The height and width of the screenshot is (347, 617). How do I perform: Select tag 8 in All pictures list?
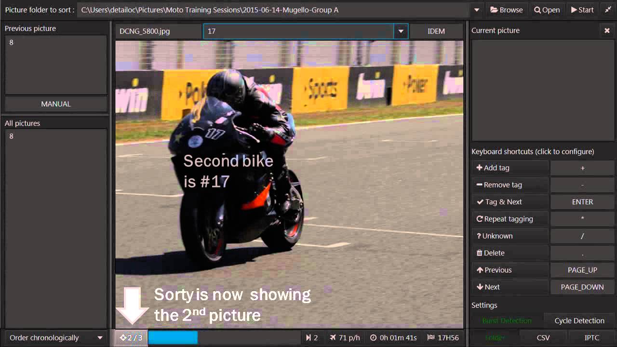point(56,136)
